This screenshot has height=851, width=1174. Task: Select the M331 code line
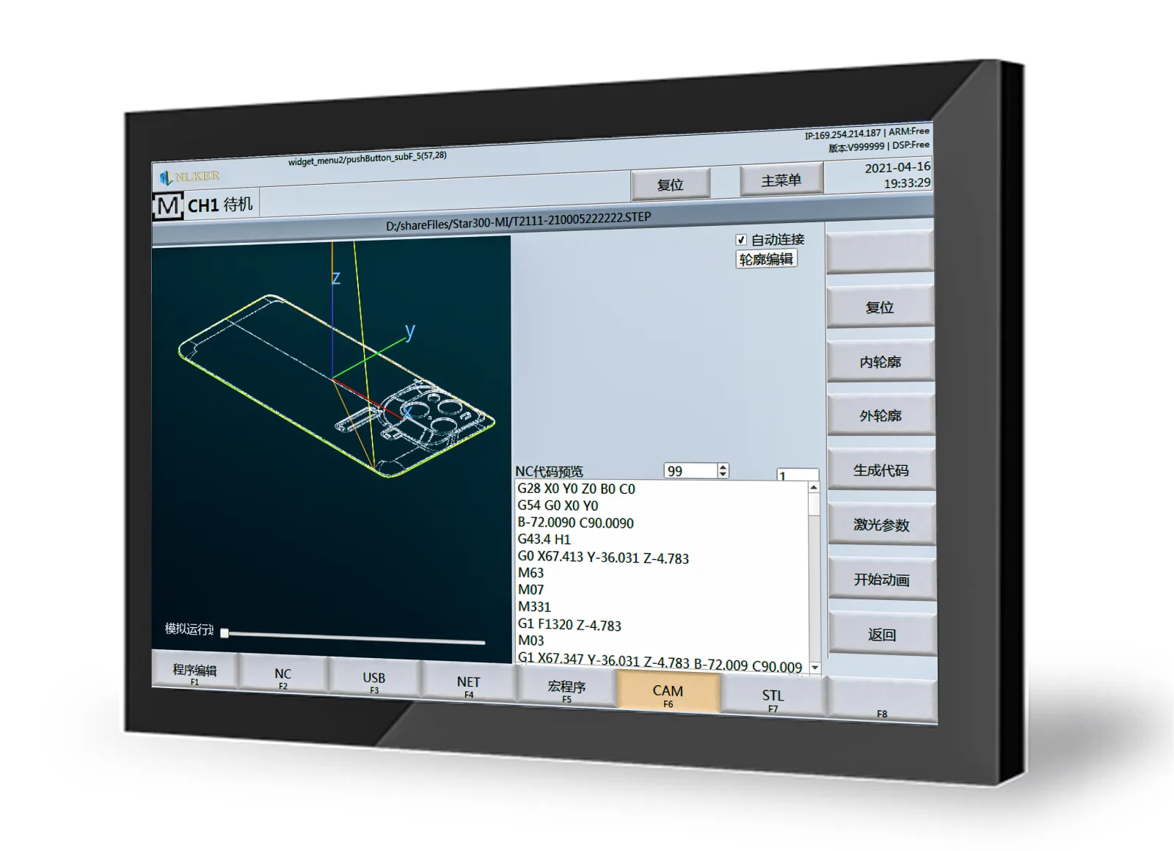(x=534, y=607)
